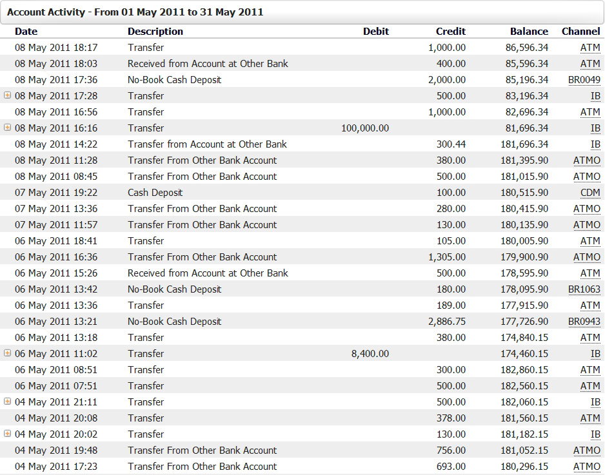This screenshot has width=605, height=475.
Task: Click the Credit column header
Action: [x=451, y=32]
